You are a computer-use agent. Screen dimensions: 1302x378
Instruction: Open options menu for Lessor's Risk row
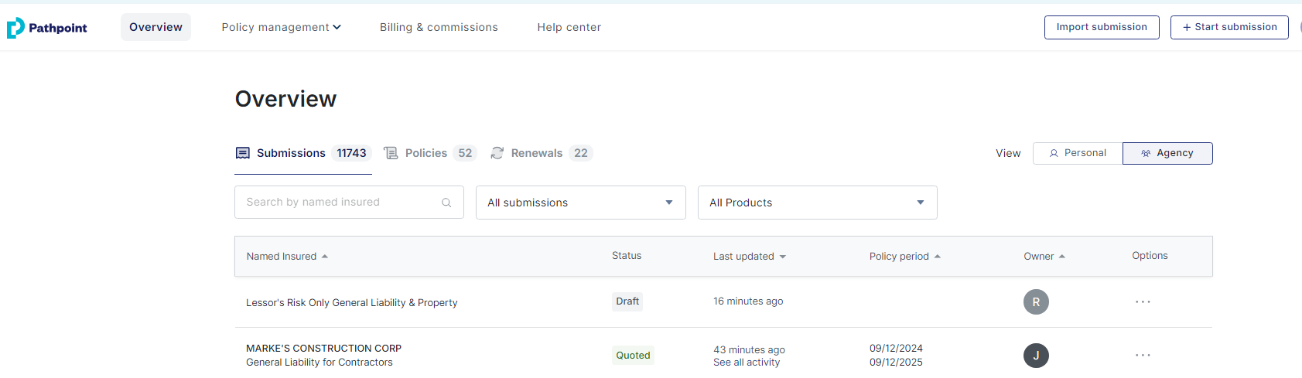click(1143, 301)
